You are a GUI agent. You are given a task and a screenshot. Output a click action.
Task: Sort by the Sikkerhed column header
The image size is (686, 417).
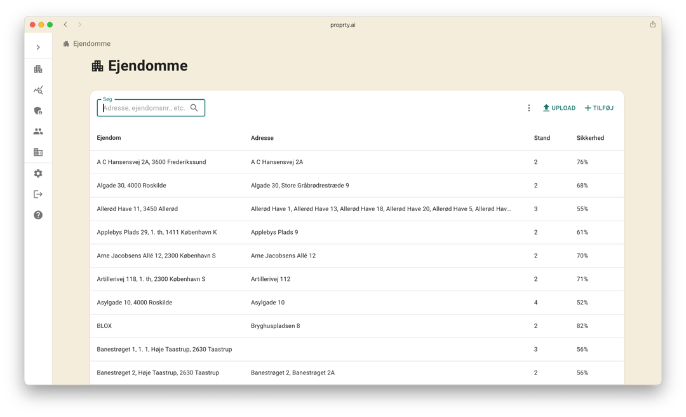coord(590,138)
